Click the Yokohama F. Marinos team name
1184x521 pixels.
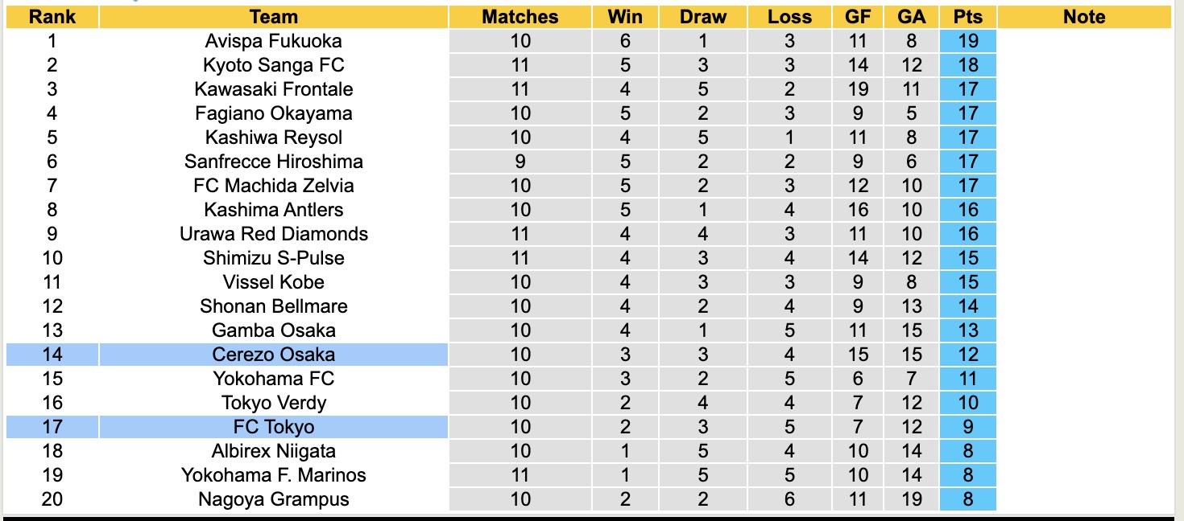tap(274, 475)
